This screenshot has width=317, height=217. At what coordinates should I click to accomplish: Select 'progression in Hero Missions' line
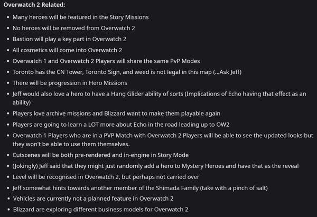tap(70, 83)
